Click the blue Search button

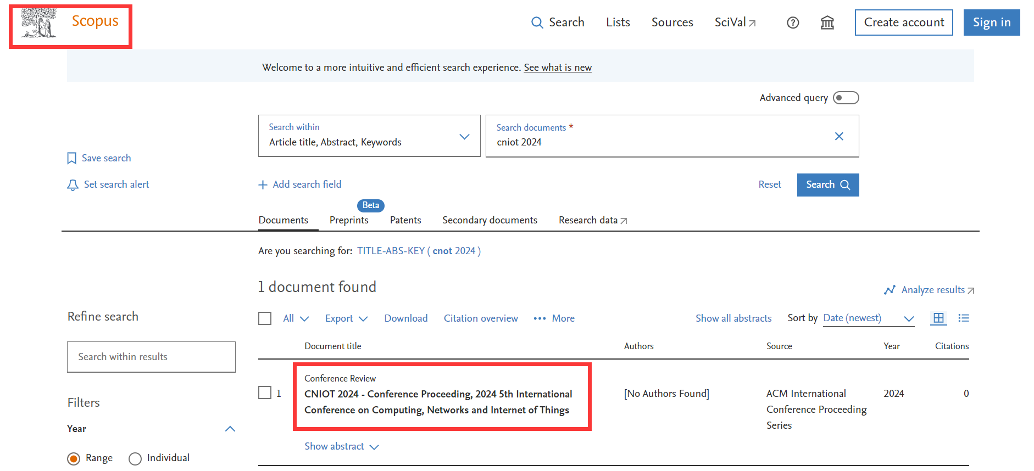(827, 185)
